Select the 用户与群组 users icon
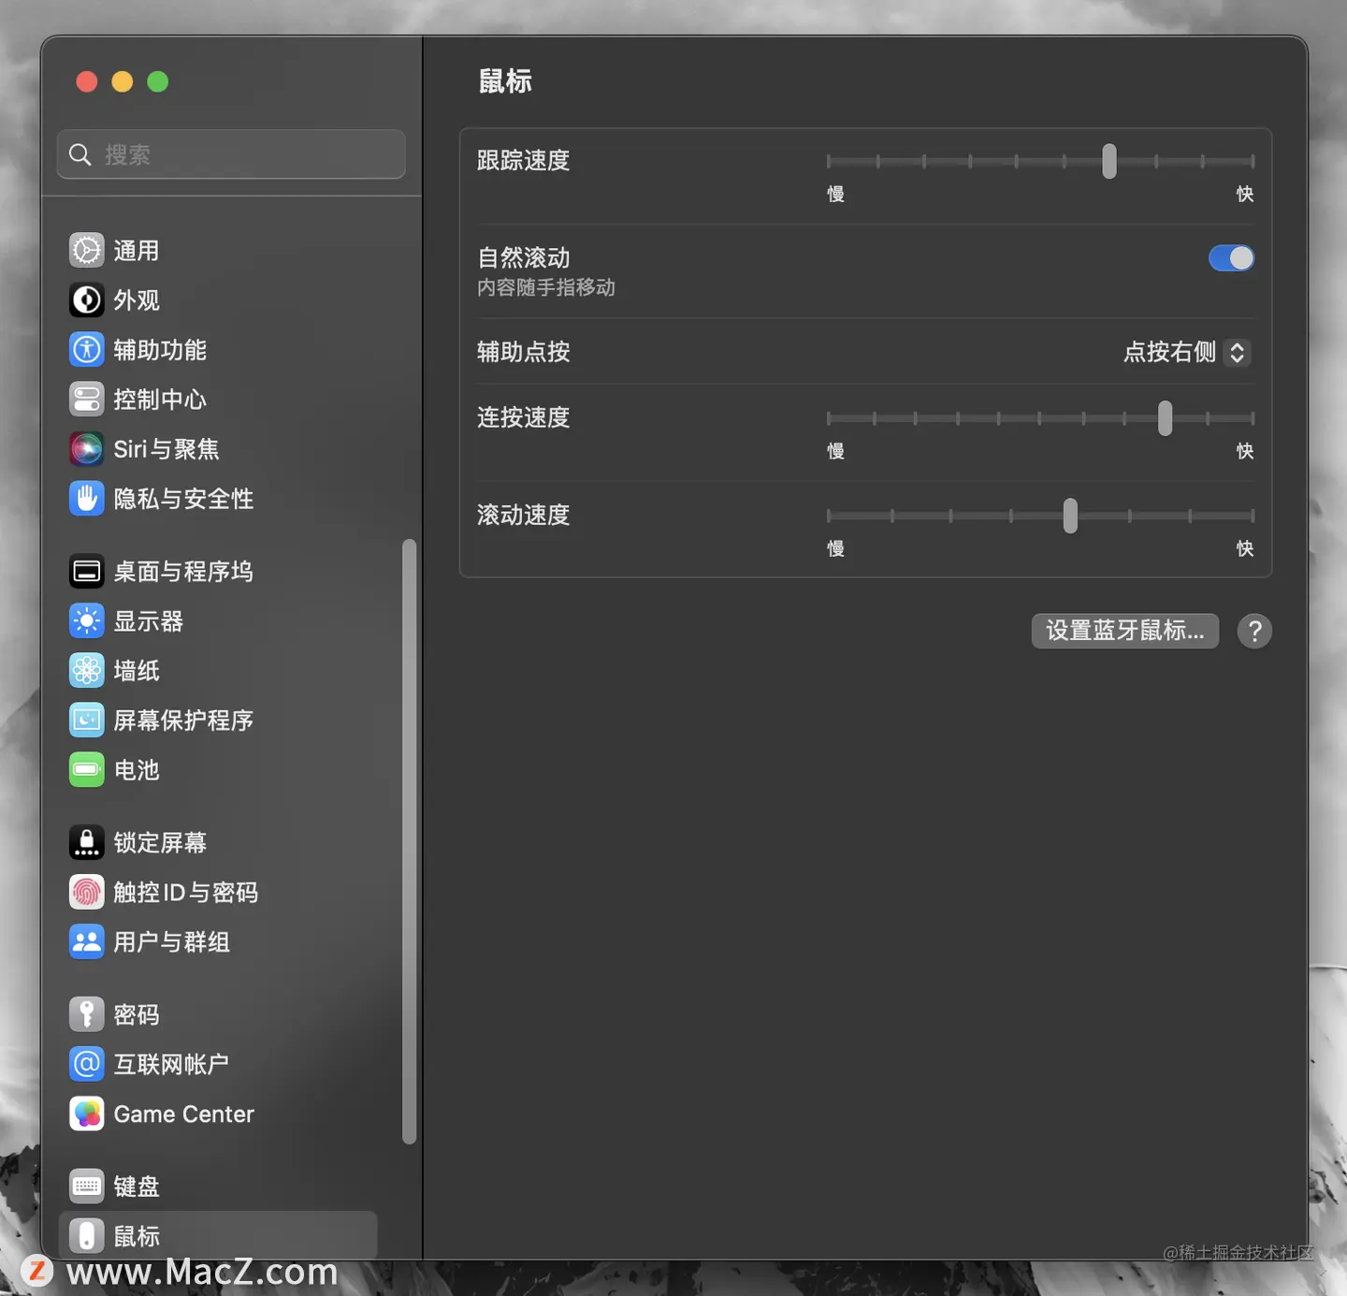This screenshot has height=1296, width=1347. click(87, 942)
